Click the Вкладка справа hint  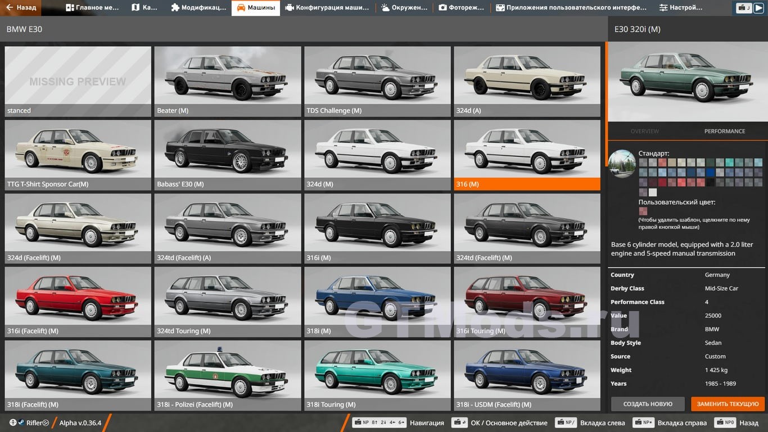[x=670, y=422]
